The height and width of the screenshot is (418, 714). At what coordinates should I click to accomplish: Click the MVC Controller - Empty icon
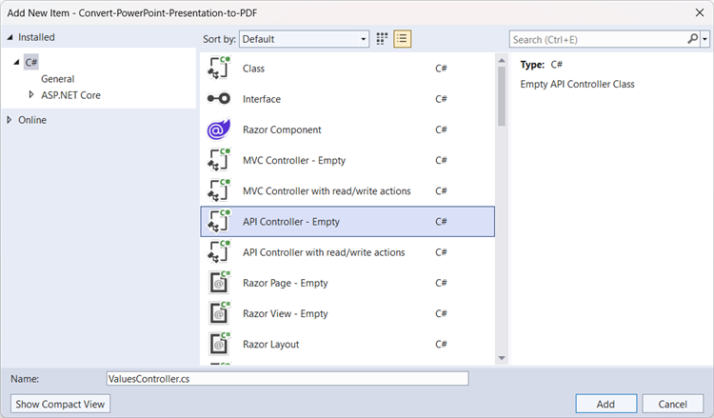(219, 160)
